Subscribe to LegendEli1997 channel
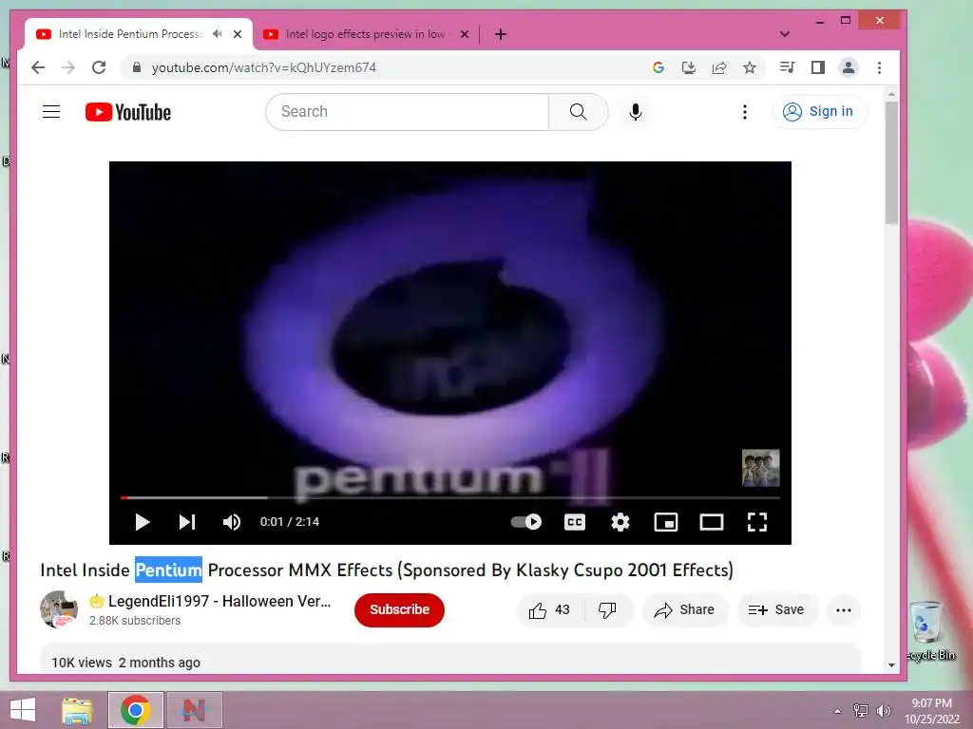Viewport: 973px width, 729px height. click(400, 610)
